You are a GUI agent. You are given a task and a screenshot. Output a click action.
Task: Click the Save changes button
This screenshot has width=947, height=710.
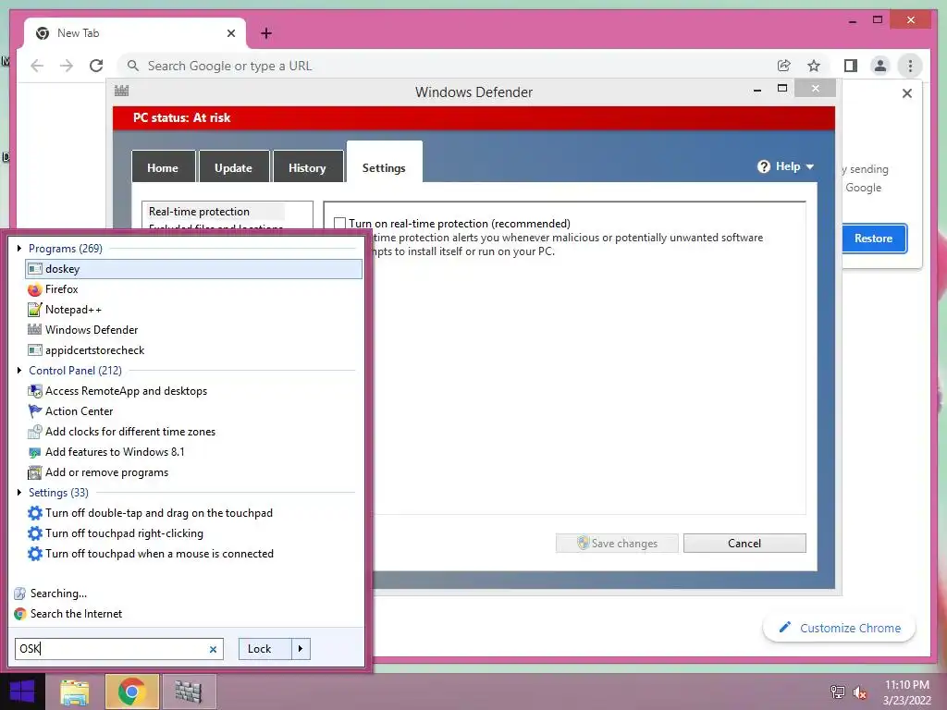617,544
